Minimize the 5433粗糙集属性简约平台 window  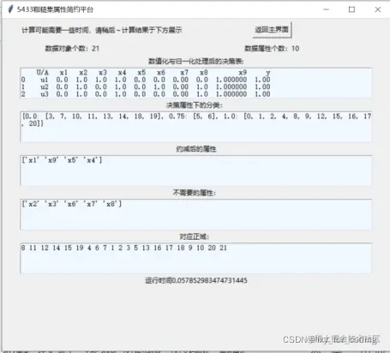click(x=326, y=9)
